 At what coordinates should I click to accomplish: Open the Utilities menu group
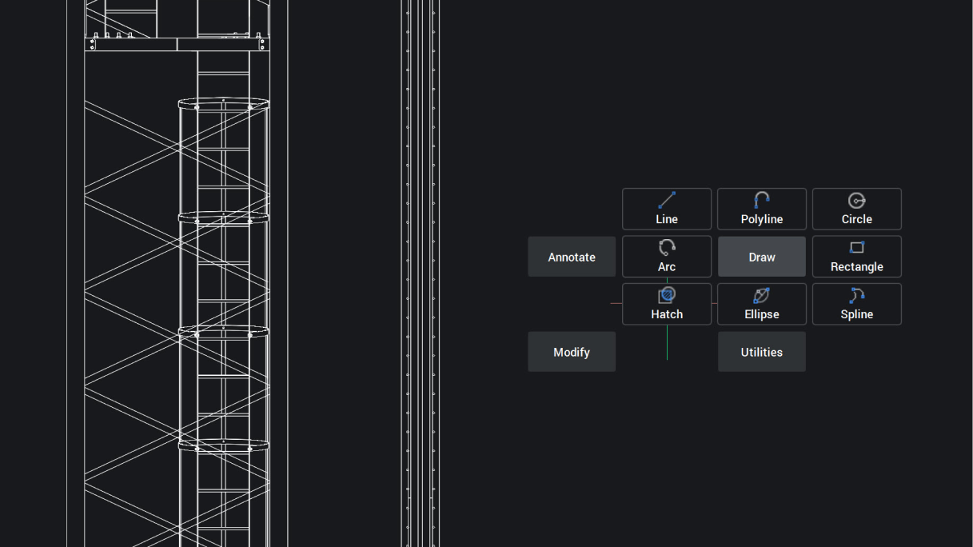coord(762,352)
